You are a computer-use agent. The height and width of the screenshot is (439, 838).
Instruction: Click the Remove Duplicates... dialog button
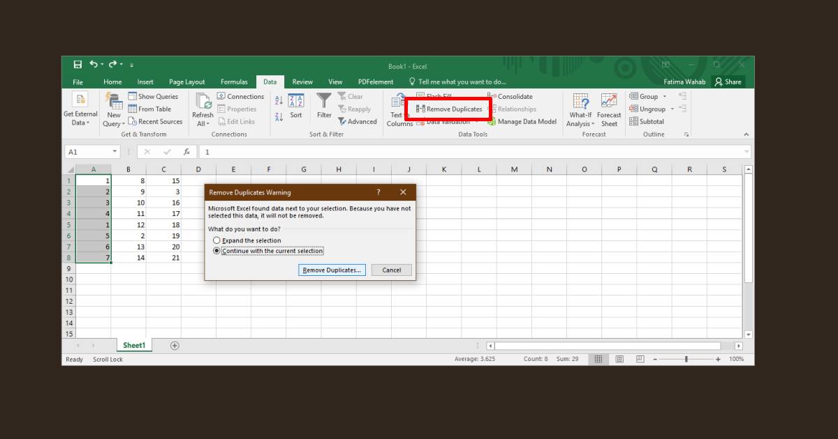click(x=332, y=270)
